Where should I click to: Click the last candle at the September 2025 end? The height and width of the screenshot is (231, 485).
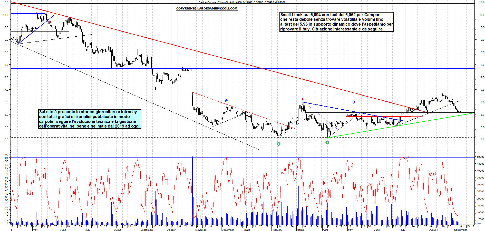click(460, 111)
